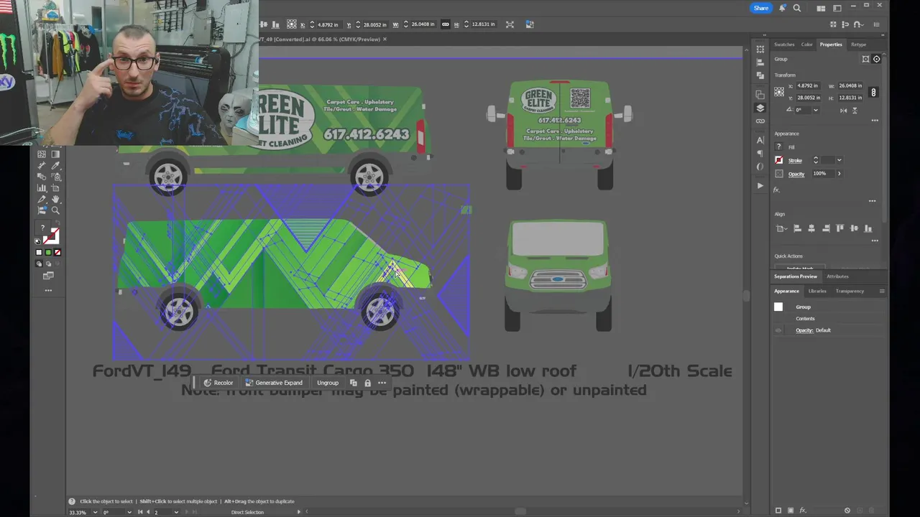This screenshot has width=920, height=517.
Task: Open the Align panel icon in dock
Action: (760, 62)
